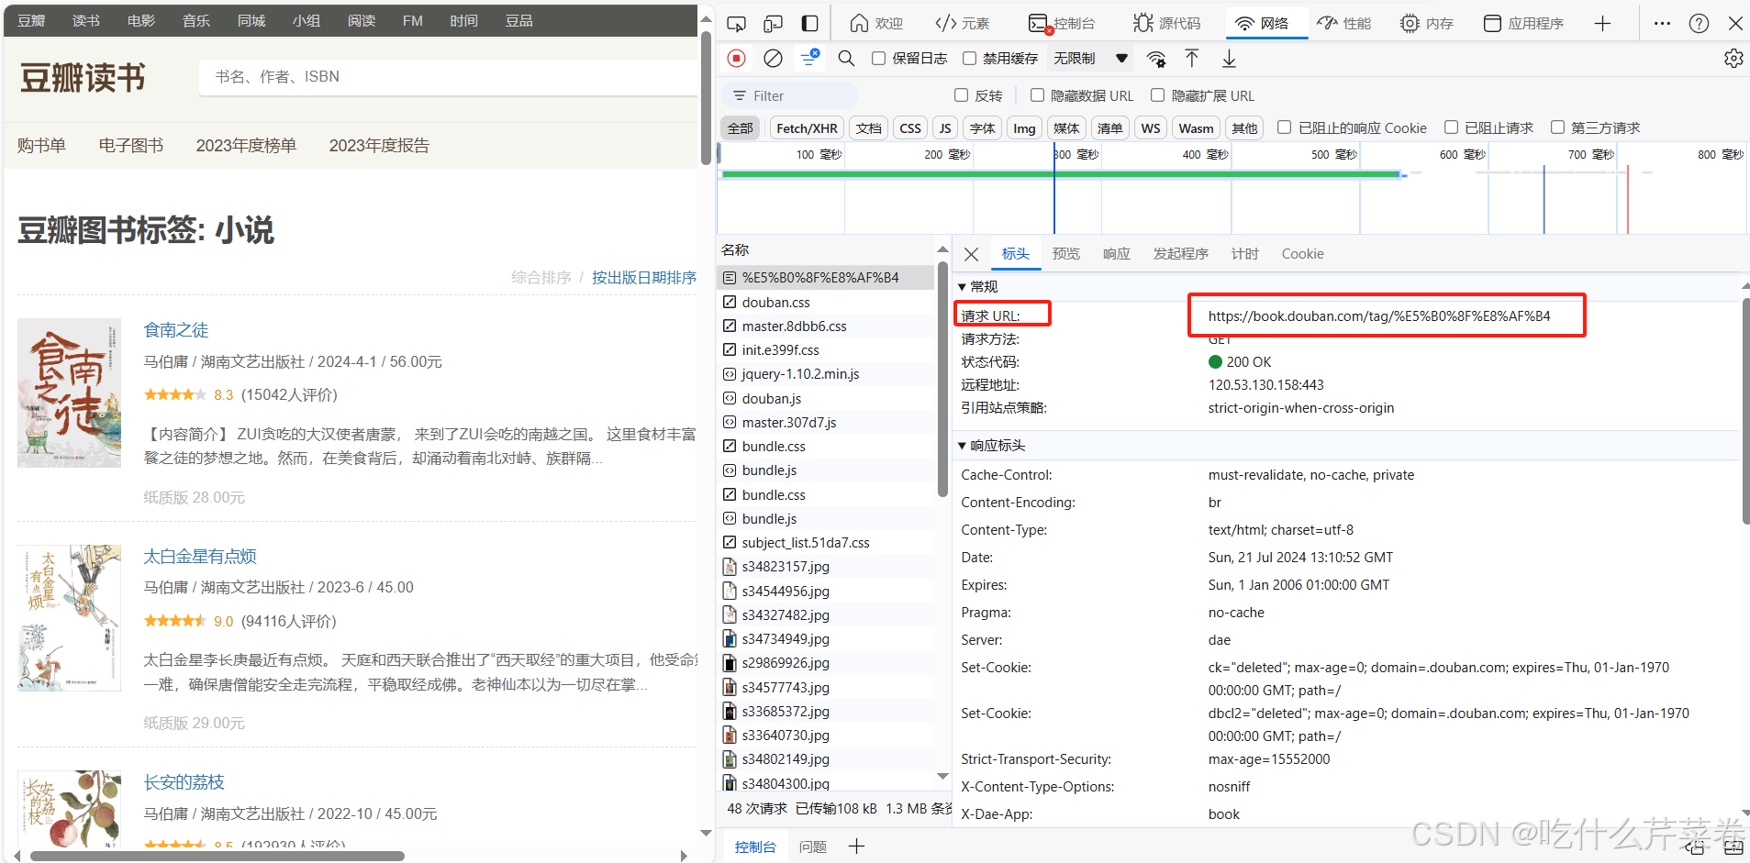Viewport: 1750px width, 863px height.
Task: Select the JS filter button
Action: (945, 128)
